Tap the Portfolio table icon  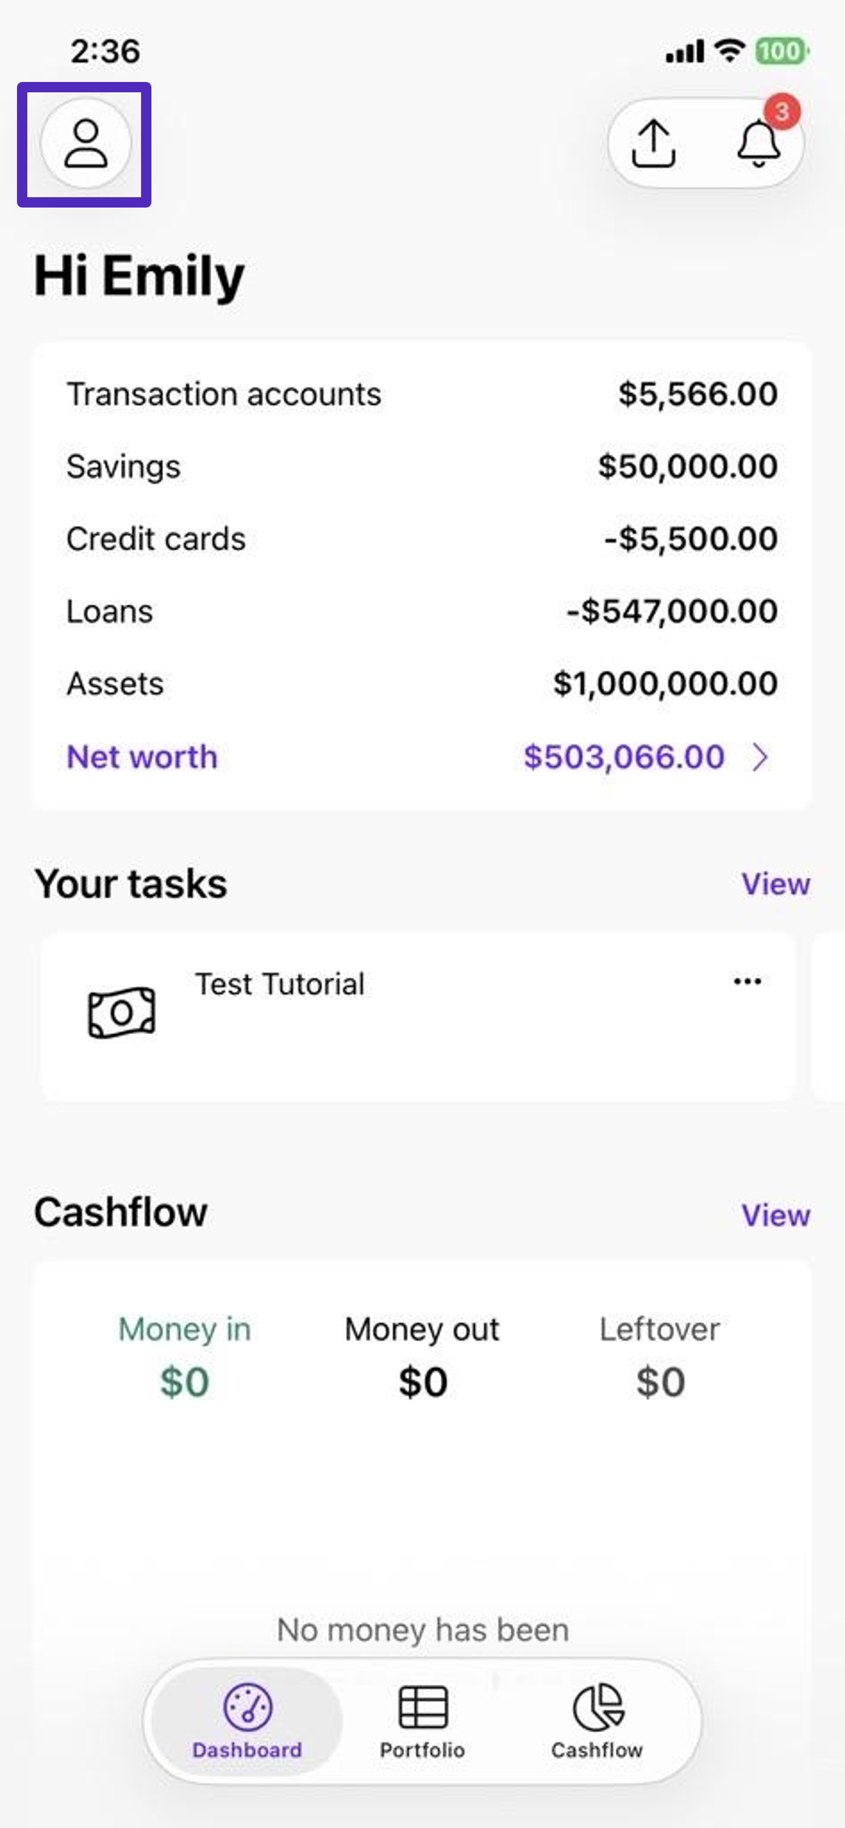tap(422, 1707)
